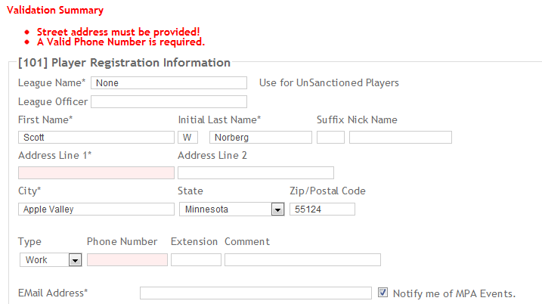Click the Valid Phone Number error message
This screenshot has height=304, width=542.
[x=120, y=42]
